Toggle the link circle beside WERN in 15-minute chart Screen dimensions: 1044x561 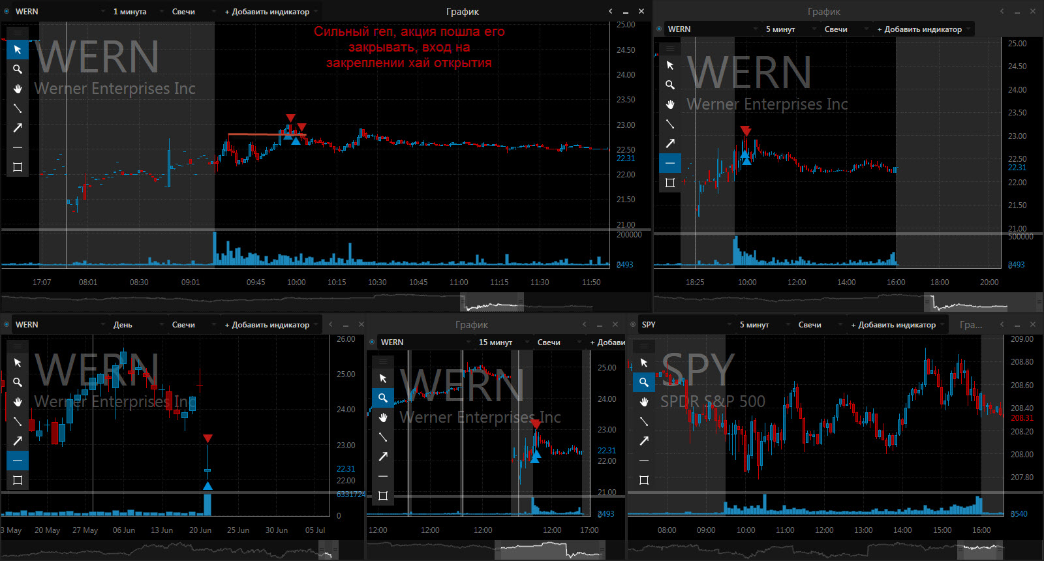pos(373,342)
